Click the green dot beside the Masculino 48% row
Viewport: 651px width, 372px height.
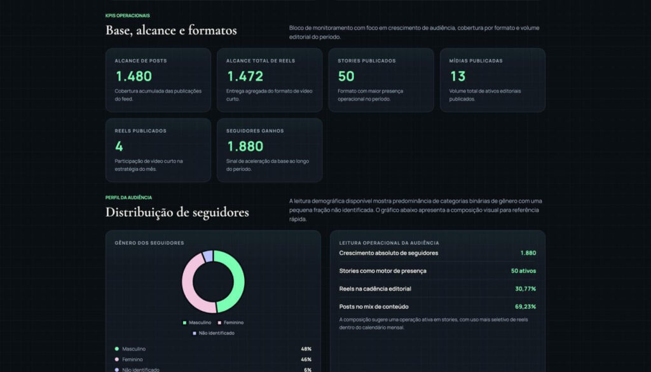(117, 348)
